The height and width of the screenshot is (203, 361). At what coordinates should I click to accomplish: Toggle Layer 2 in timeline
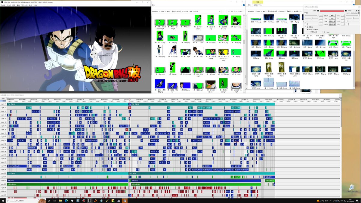[3, 108]
